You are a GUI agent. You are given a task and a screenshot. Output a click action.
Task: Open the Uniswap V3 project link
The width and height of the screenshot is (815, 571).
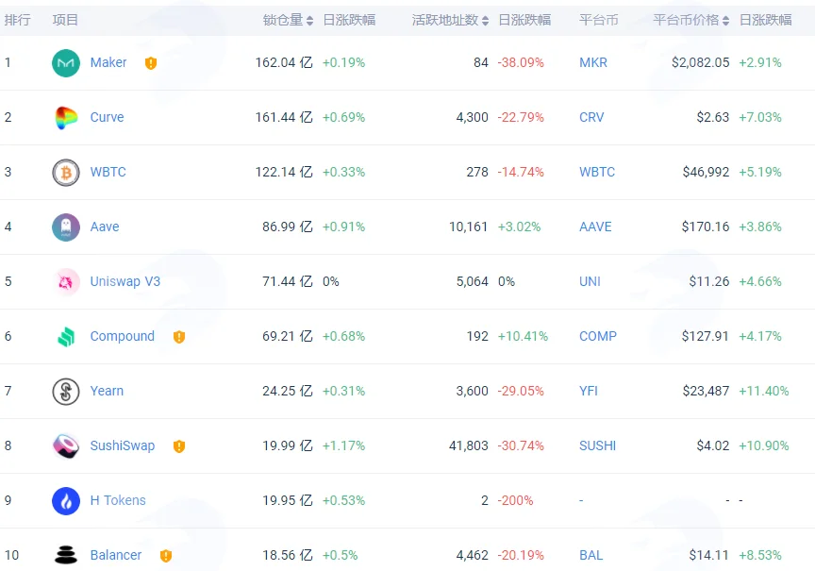tap(125, 281)
